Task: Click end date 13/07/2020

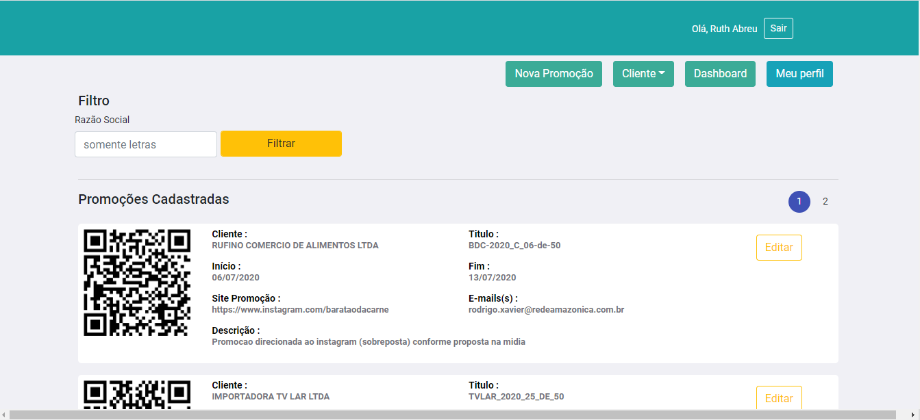Action: click(x=493, y=278)
